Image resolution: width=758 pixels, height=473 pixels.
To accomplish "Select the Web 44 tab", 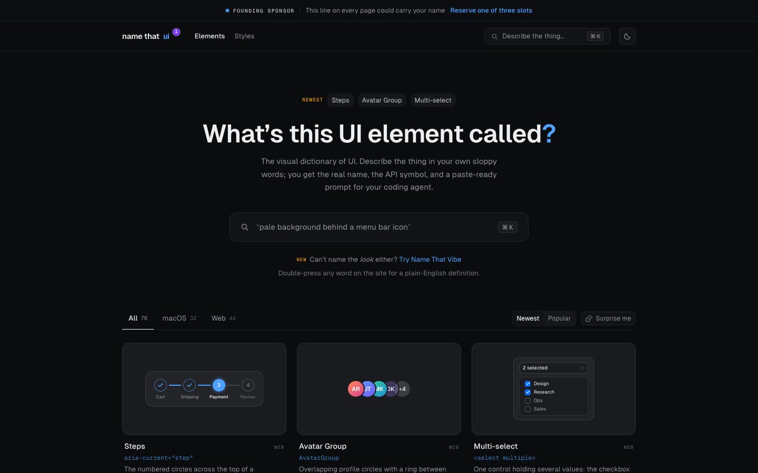I will pos(224,318).
